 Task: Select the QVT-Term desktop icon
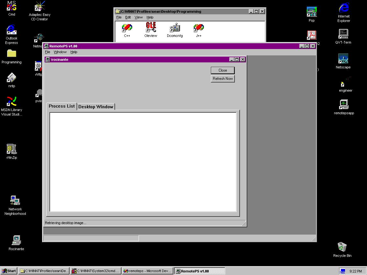(x=343, y=34)
